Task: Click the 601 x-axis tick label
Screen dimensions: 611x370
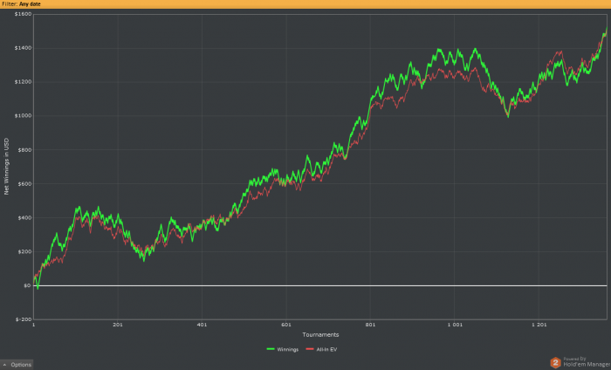Action: 286,325
